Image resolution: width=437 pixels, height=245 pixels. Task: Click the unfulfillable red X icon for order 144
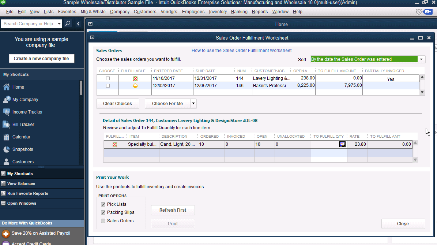[135, 79]
